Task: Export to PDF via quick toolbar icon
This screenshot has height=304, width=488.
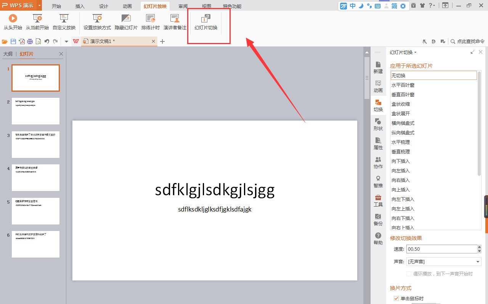Action: [x=22, y=41]
